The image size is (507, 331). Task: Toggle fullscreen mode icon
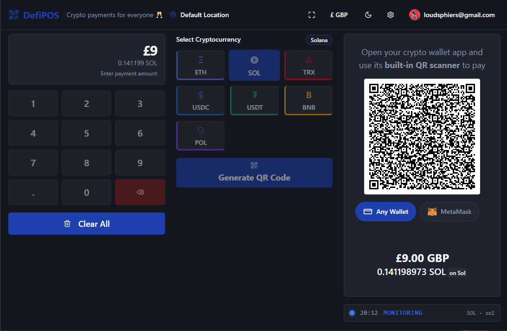[x=311, y=15]
